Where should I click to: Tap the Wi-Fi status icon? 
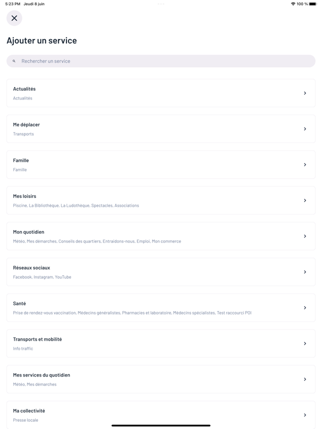tap(293, 4)
